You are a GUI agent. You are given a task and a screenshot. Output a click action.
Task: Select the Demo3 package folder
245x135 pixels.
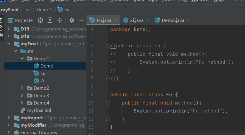[x=45, y=96]
